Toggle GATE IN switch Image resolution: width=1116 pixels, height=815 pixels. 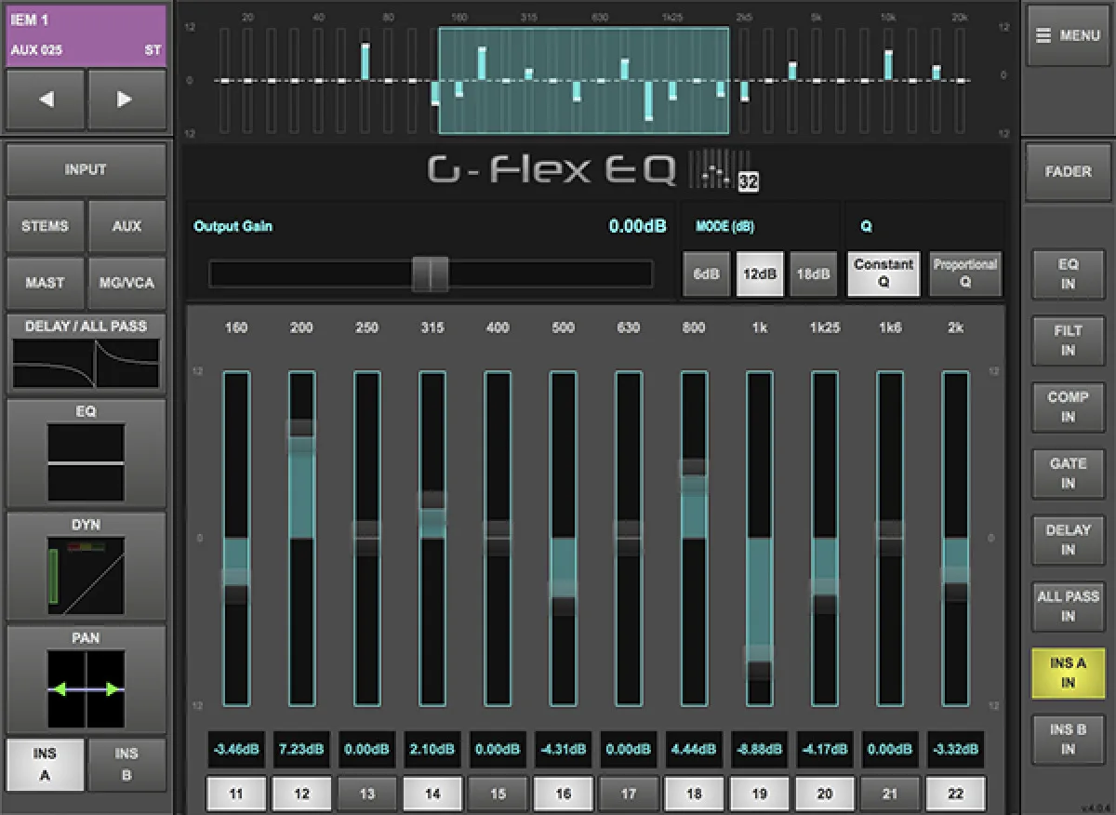coord(1068,473)
